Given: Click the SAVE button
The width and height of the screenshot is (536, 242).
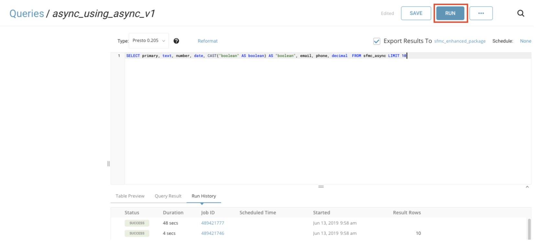Looking at the screenshot, I should point(416,13).
